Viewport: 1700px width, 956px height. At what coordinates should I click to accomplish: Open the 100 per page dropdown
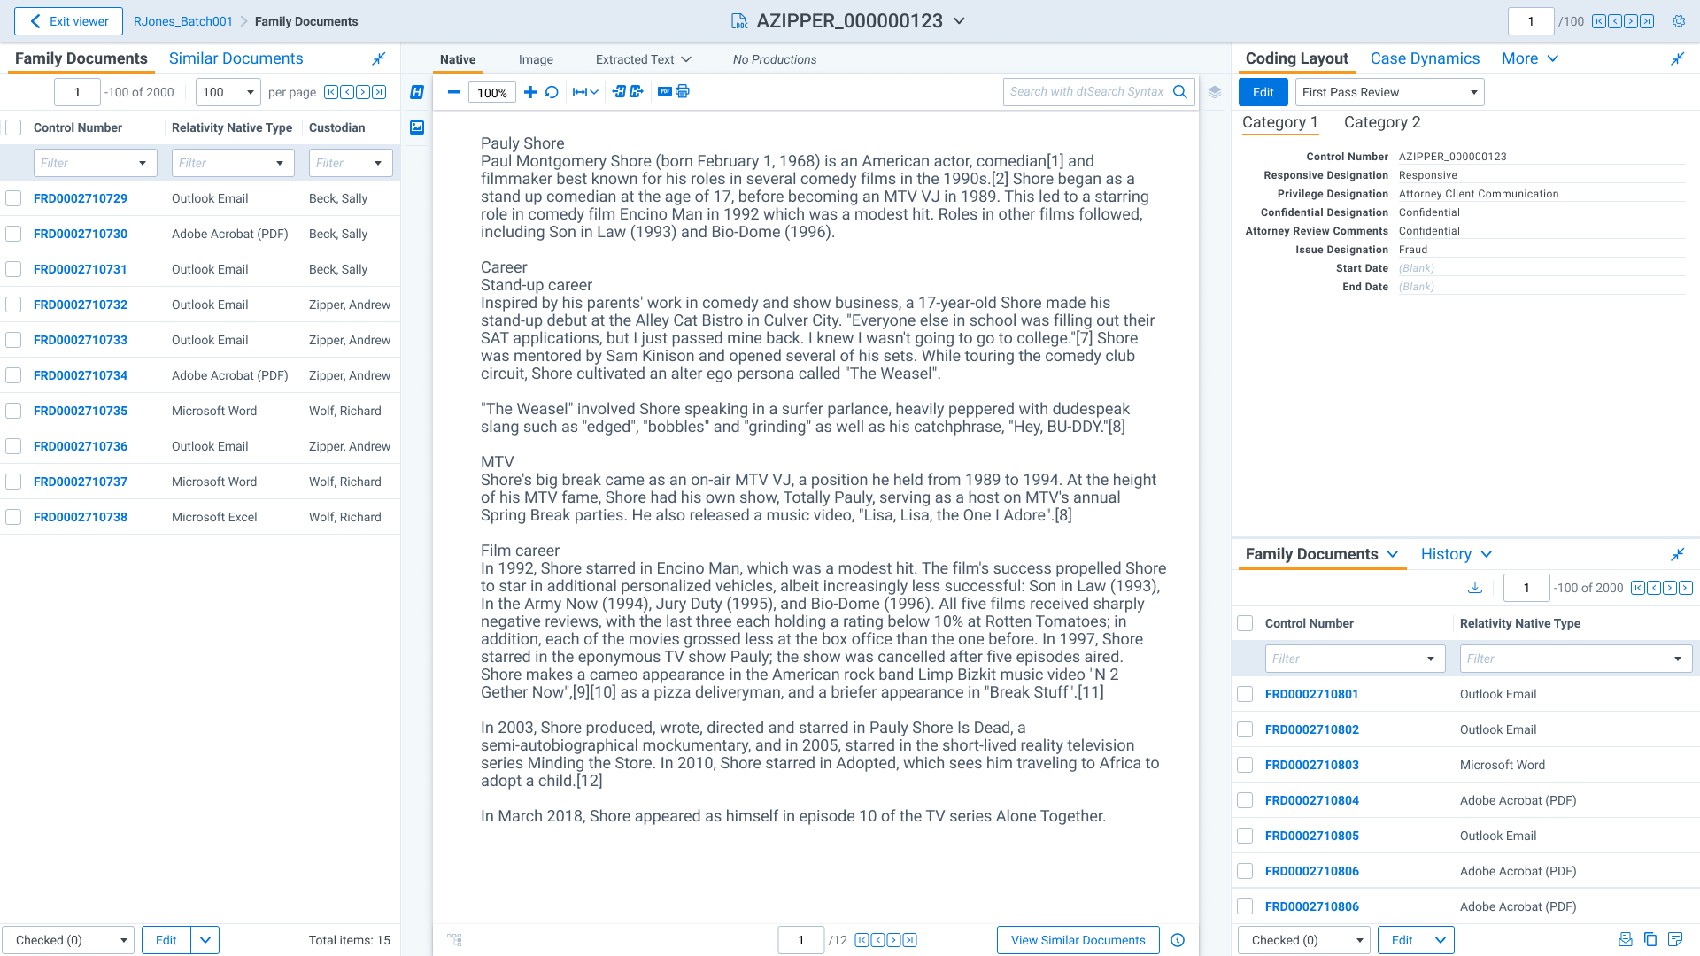tap(228, 92)
